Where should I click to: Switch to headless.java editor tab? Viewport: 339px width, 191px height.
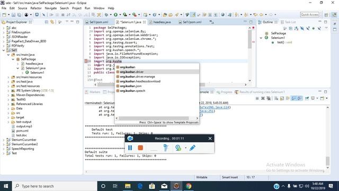tap(162, 22)
